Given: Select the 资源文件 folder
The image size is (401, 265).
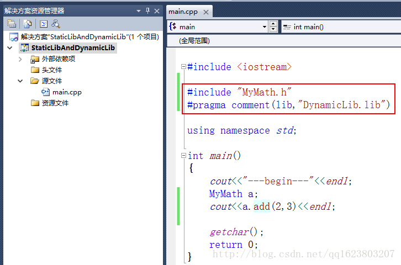Looking at the screenshot, I should tap(55, 103).
